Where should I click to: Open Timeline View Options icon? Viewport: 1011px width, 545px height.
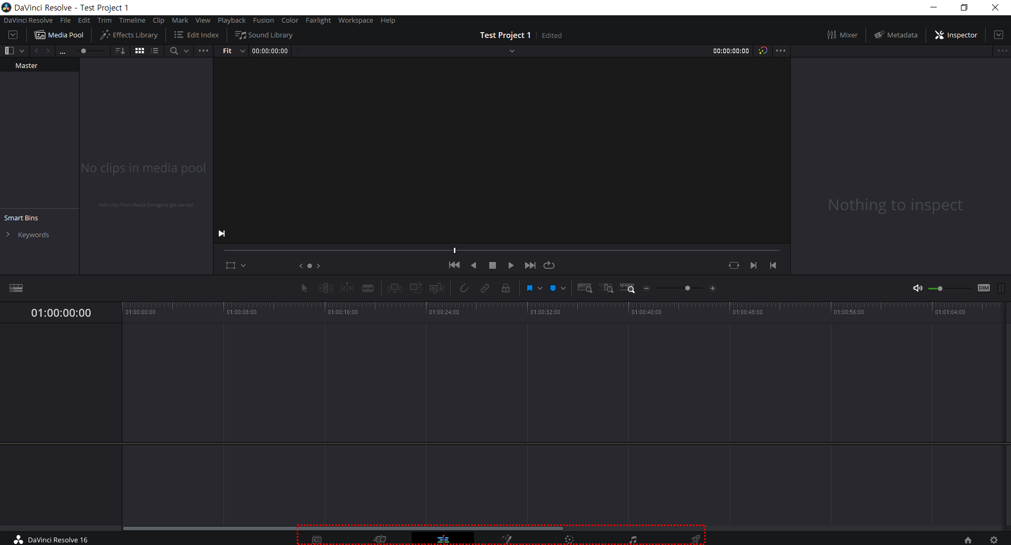coord(16,288)
